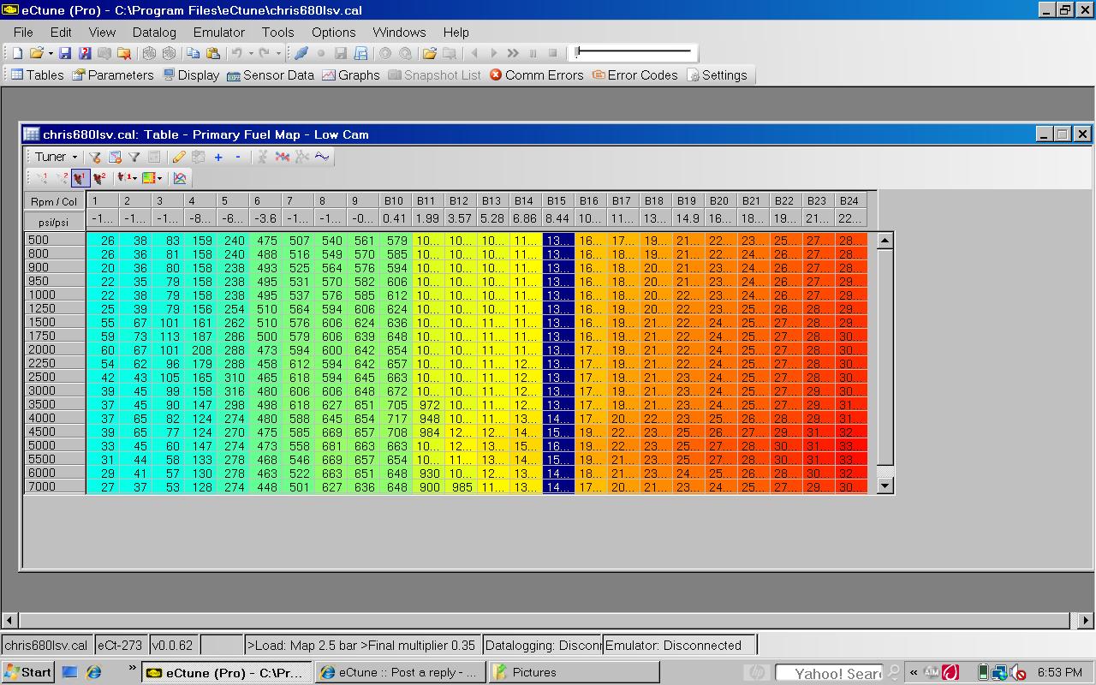Open the Edit menu
1096x685 pixels.
tap(61, 32)
